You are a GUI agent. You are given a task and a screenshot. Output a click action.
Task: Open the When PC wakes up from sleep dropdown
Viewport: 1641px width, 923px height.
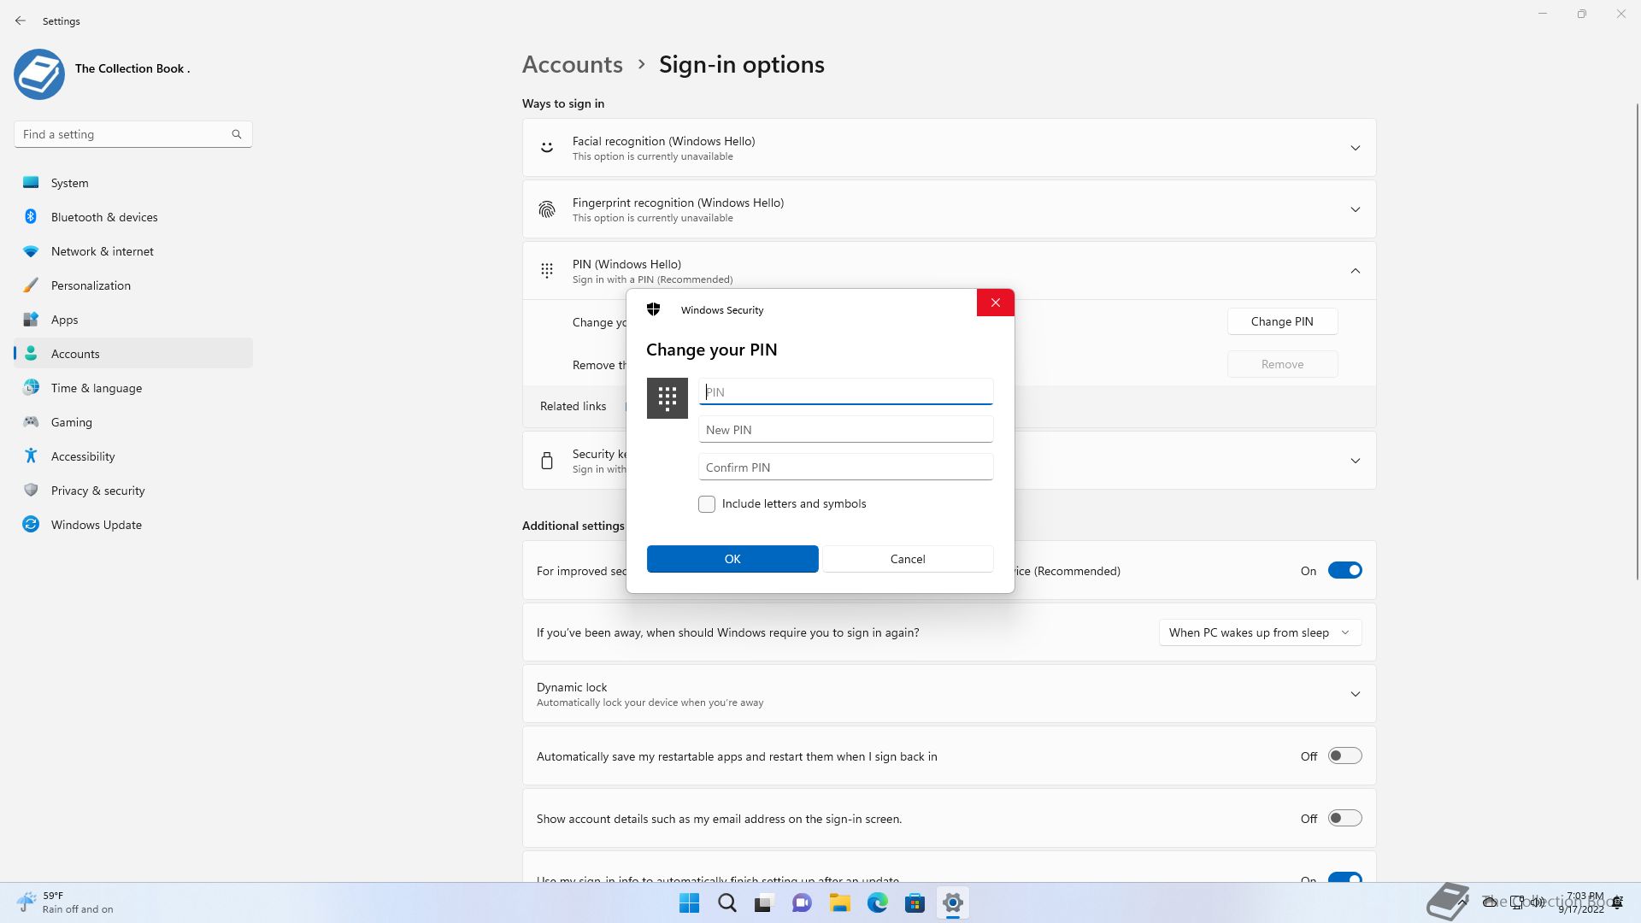pos(1260,632)
